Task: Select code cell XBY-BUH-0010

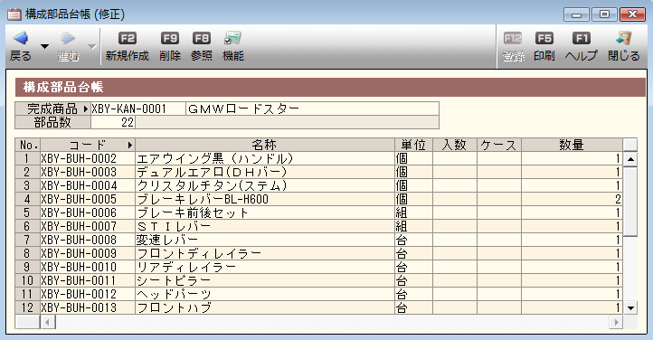Action: coord(88,267)
